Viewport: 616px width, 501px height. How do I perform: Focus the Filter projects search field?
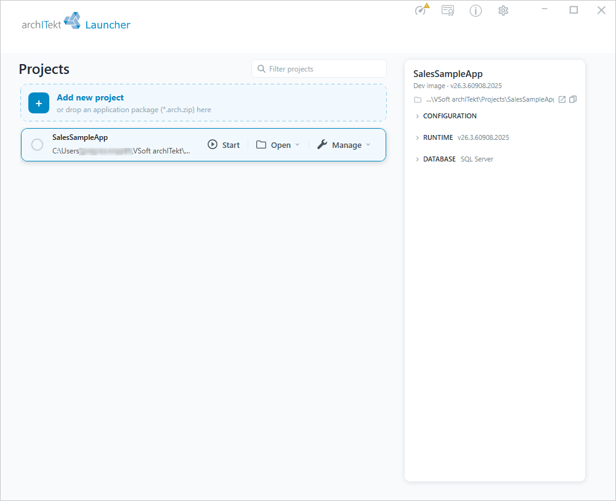[319, 69]
